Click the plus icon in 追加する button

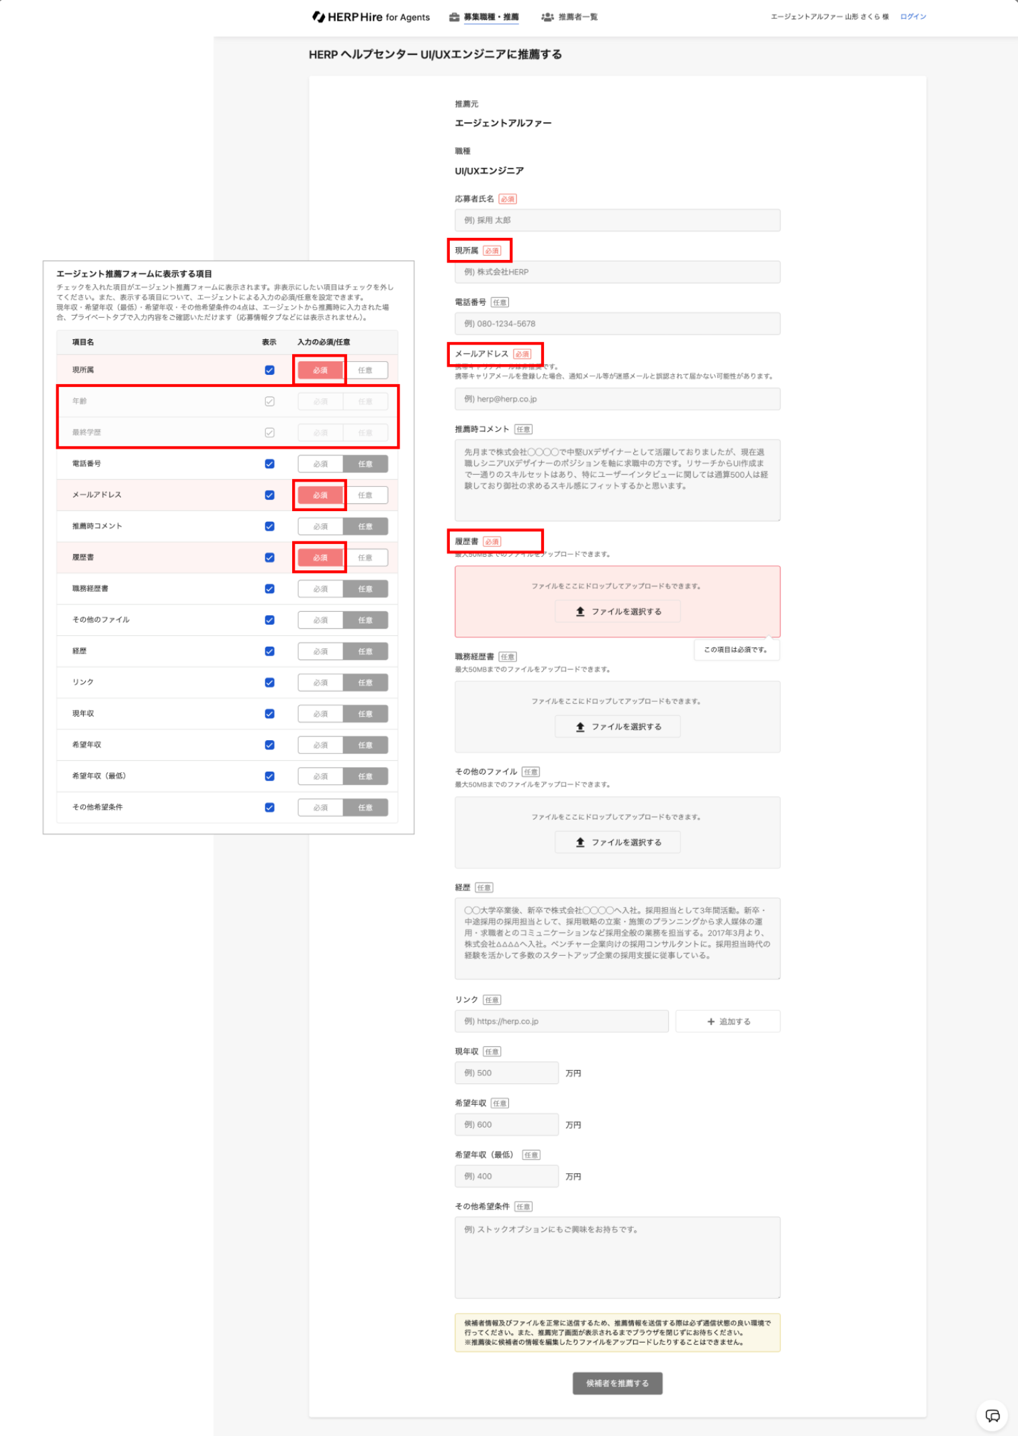click(710, 1022)
